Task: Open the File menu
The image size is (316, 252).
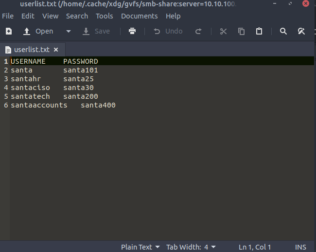Action: (8, 16)
